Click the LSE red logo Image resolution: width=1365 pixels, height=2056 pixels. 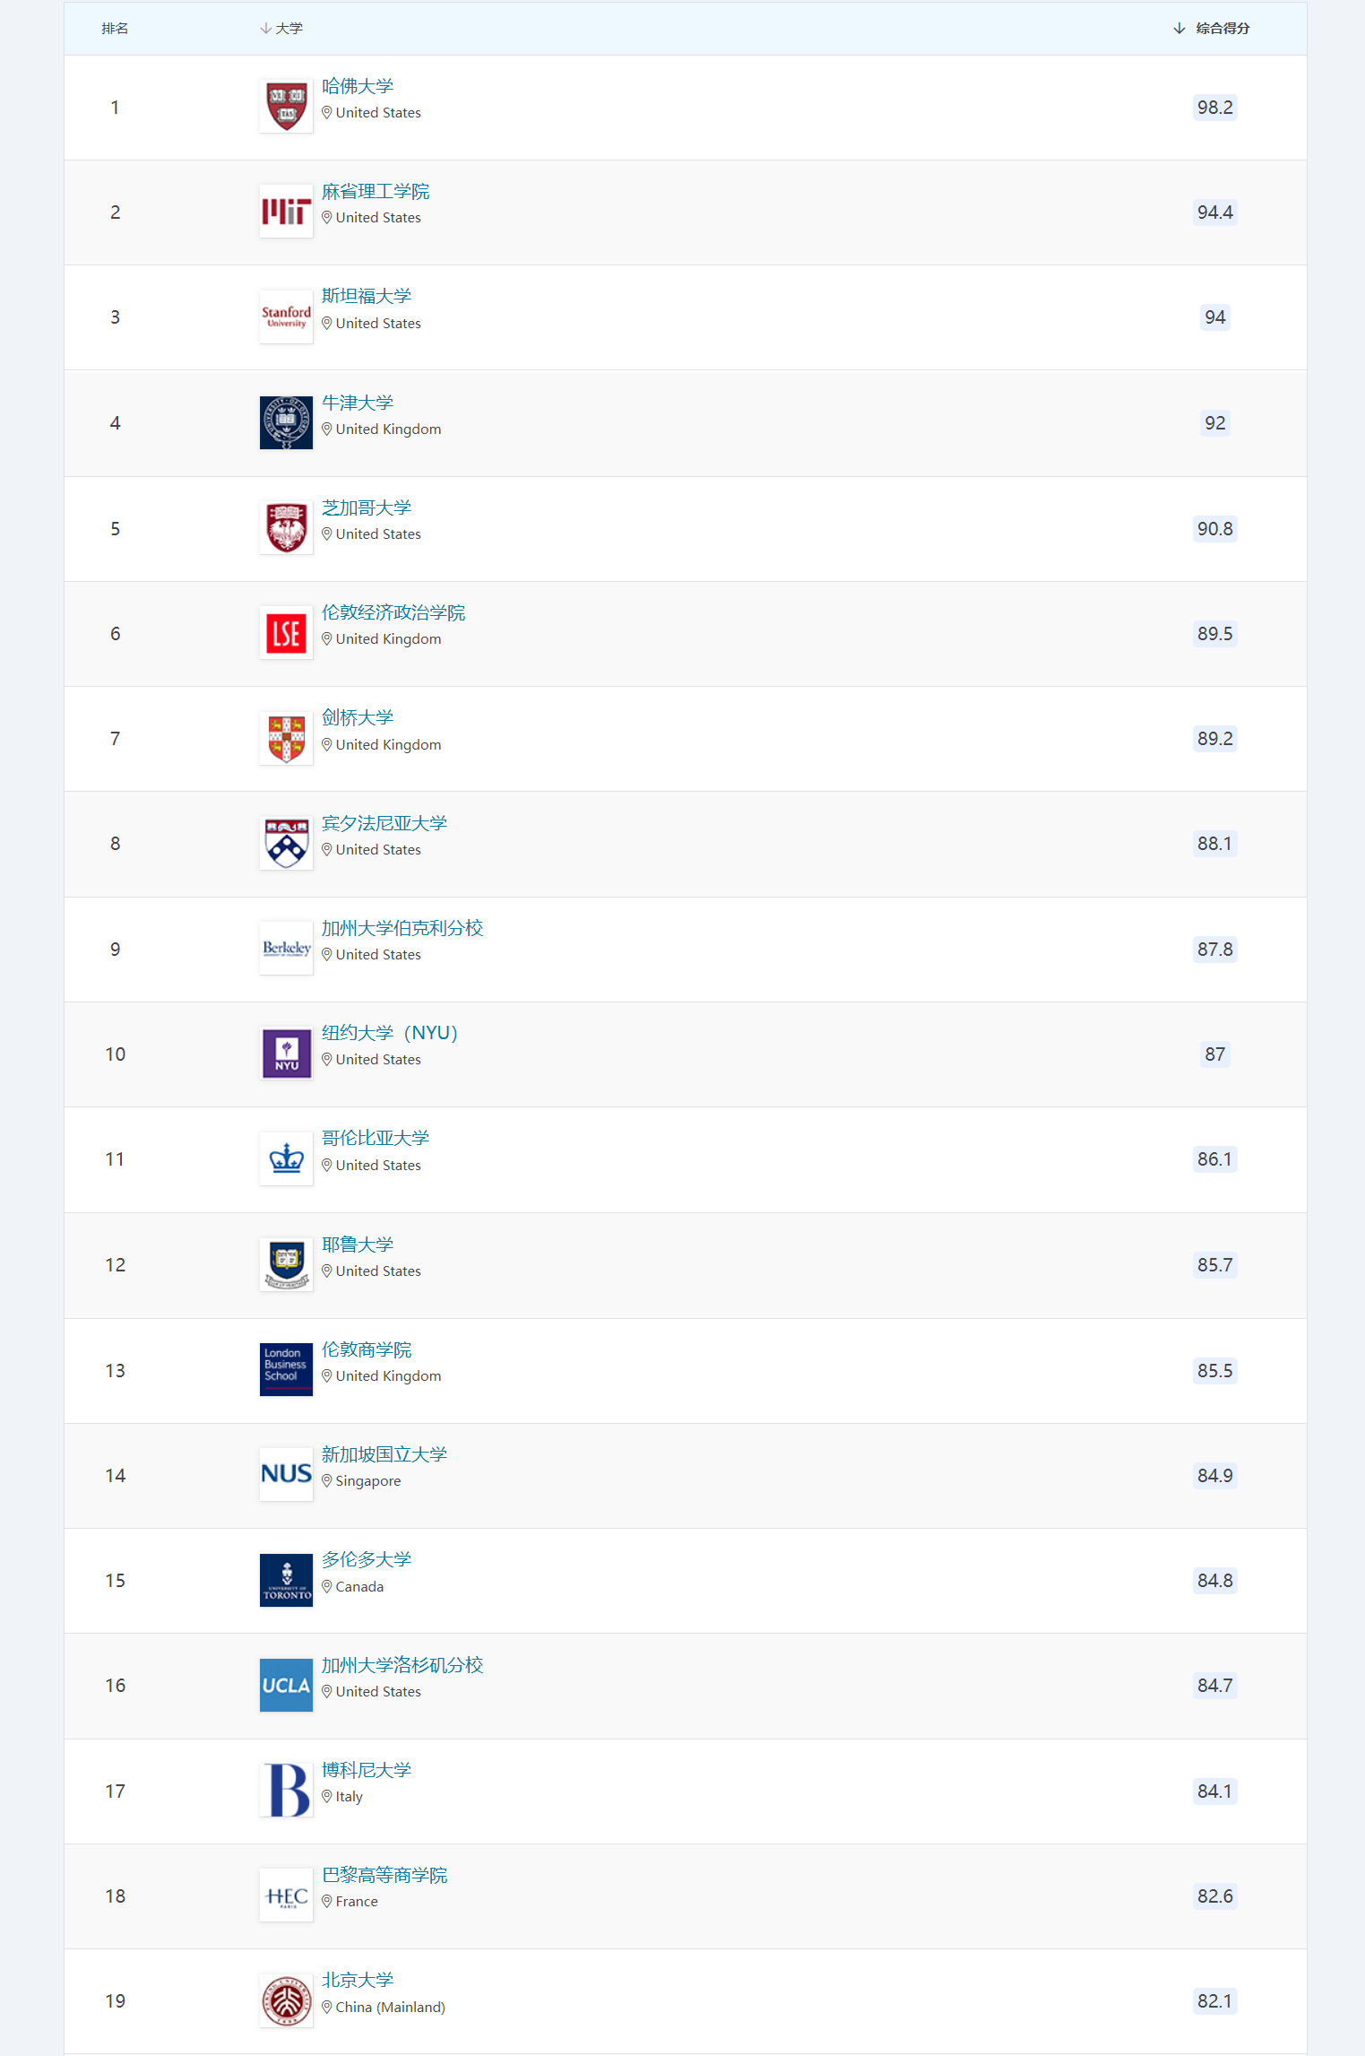point(286,633)
